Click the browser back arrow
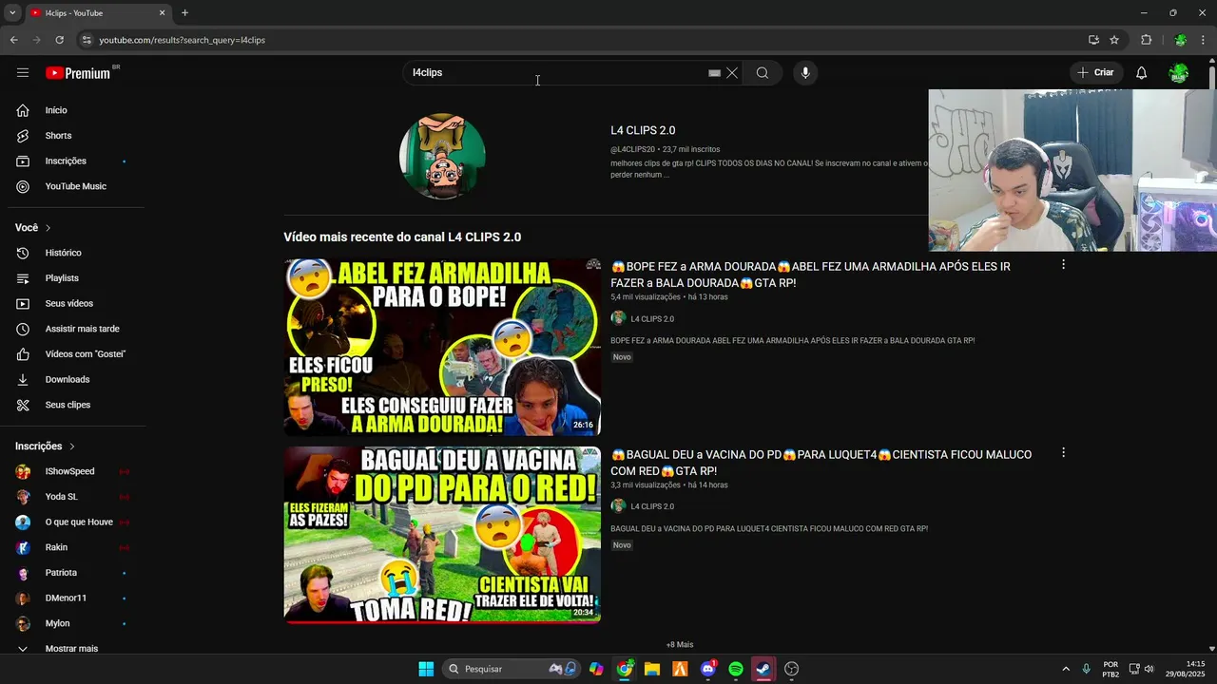This screenshot has width=1217, height=684. (x=14, y=40)
